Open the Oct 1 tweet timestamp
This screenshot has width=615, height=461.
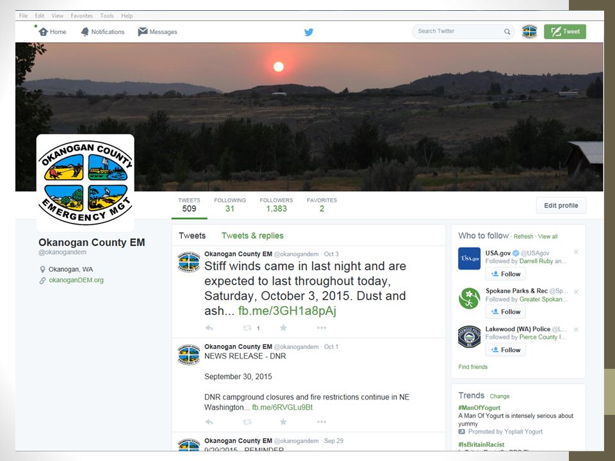tap(331, 347)
